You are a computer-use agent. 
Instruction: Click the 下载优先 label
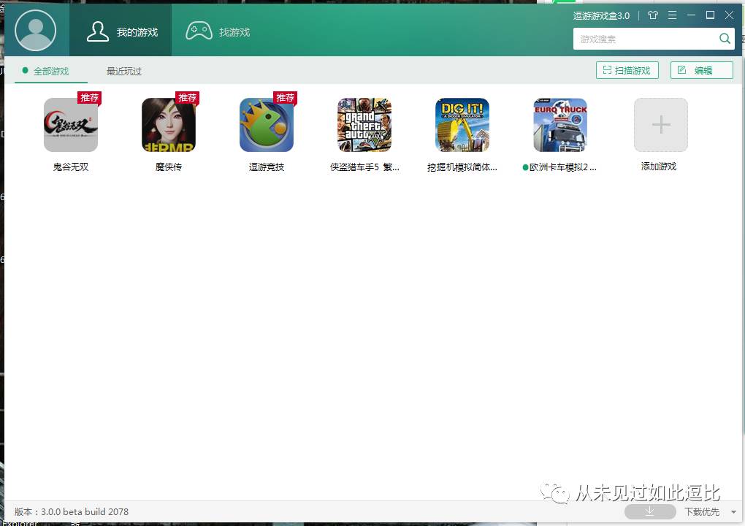(702, 511)
